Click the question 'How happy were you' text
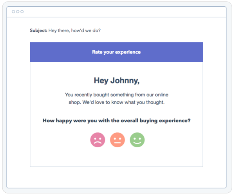Viewport: 235px width, 195px height. coord(67,121)
